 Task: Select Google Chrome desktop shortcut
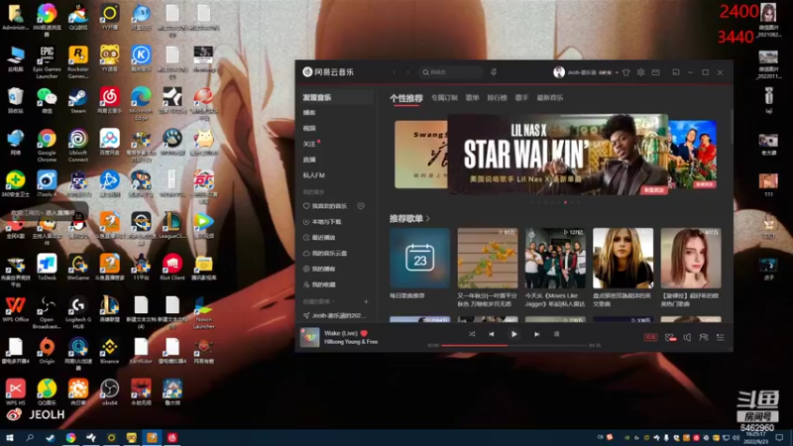[47, 145]
